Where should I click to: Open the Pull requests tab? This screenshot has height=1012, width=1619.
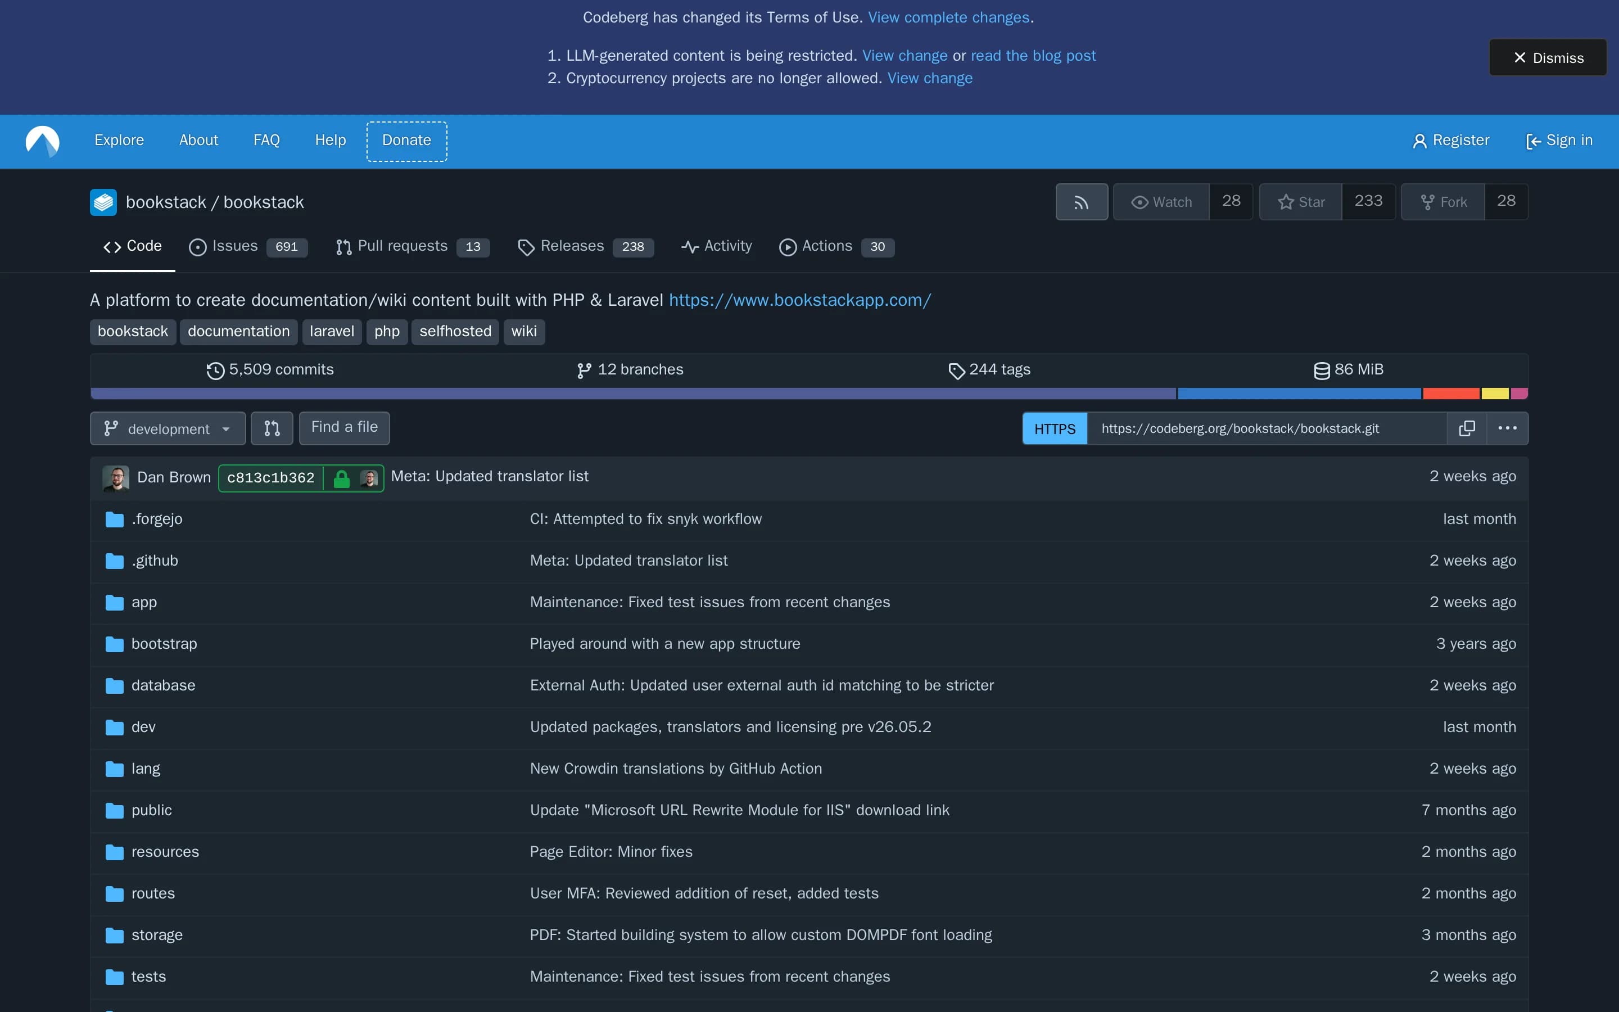[x=412, y=246]
